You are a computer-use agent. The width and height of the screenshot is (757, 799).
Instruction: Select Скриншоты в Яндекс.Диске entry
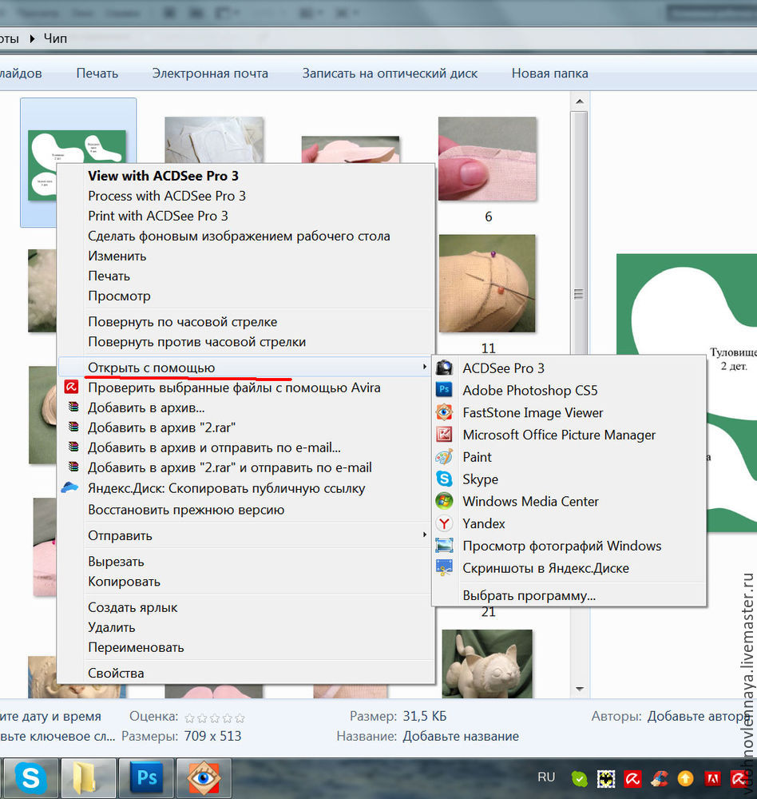[569, 568]
